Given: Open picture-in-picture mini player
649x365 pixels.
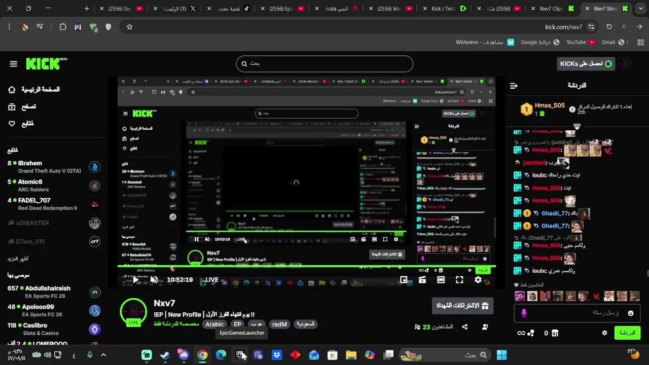Looking at the screenshot, I should 404,280.
